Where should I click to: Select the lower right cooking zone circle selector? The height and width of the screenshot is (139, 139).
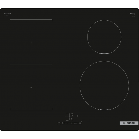[x=72, y=119]
